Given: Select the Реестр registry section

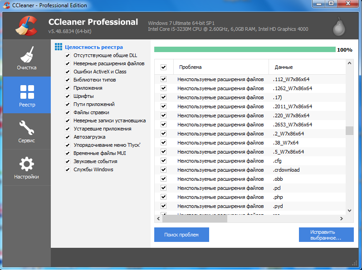Looking at the screenshot, I should pyautogui.click(x=27, y=95).
